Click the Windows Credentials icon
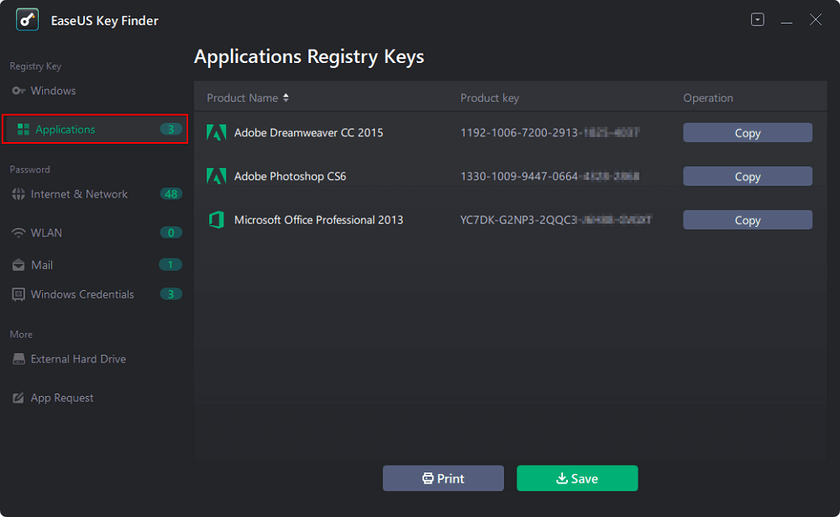 point(18,294)
